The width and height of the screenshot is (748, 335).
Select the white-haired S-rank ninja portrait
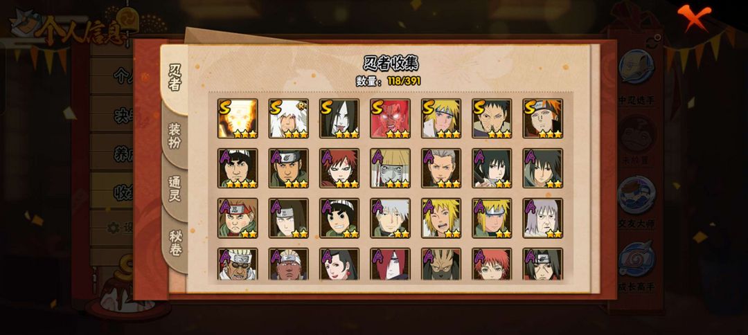288,118
